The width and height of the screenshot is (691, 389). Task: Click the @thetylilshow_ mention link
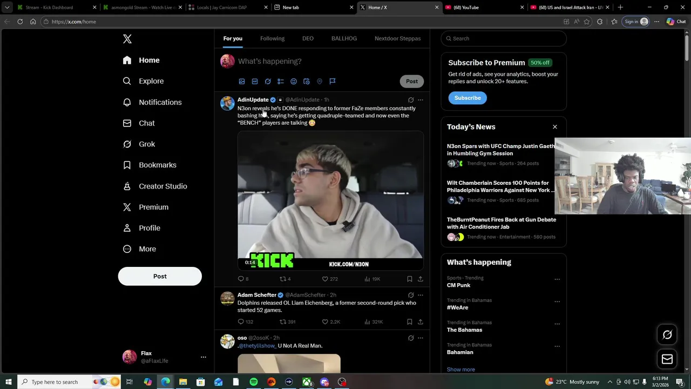(x=258, y=346)
